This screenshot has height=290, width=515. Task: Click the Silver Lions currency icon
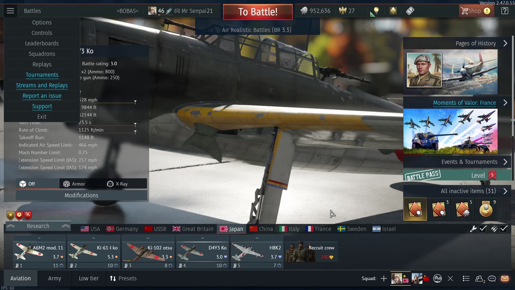305,11
